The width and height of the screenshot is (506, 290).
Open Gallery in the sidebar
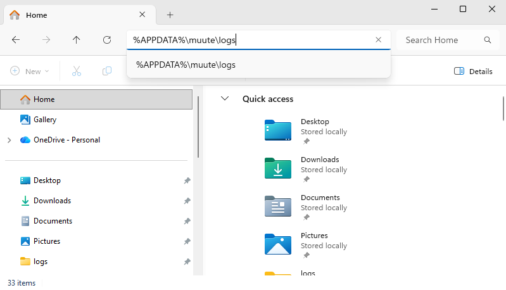(45, 120)
